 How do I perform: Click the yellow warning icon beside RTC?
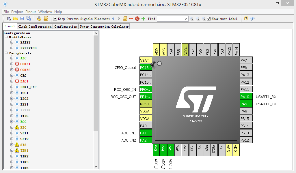(x=17, y=127)
